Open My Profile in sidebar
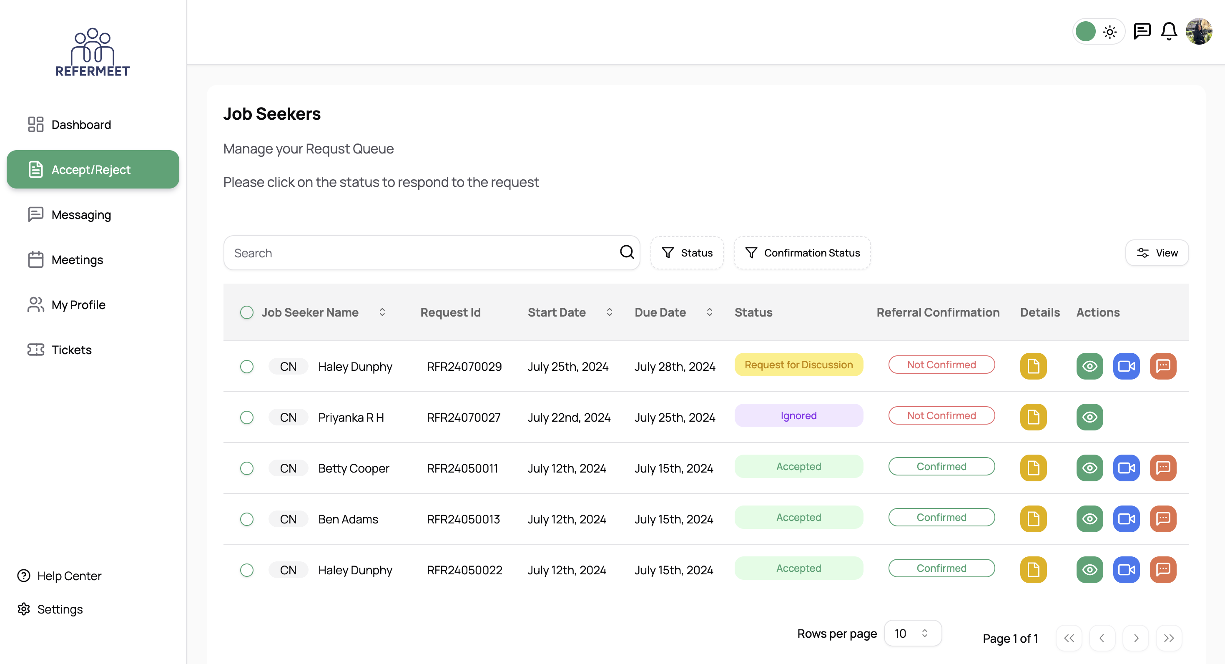The image size is (1225, 664). click(x=93, y=305)
